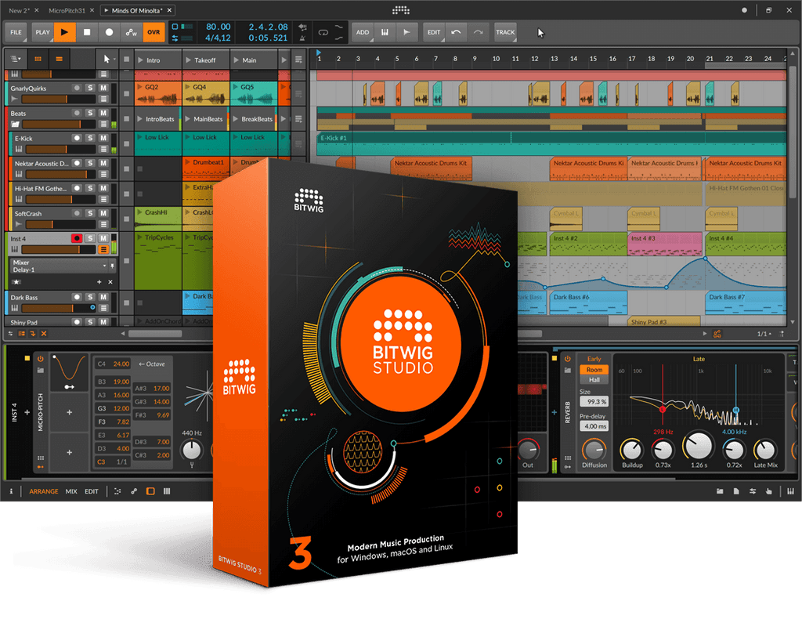Click the REVERB device power icon
This screenshot has width=802, height=619.
567,359
